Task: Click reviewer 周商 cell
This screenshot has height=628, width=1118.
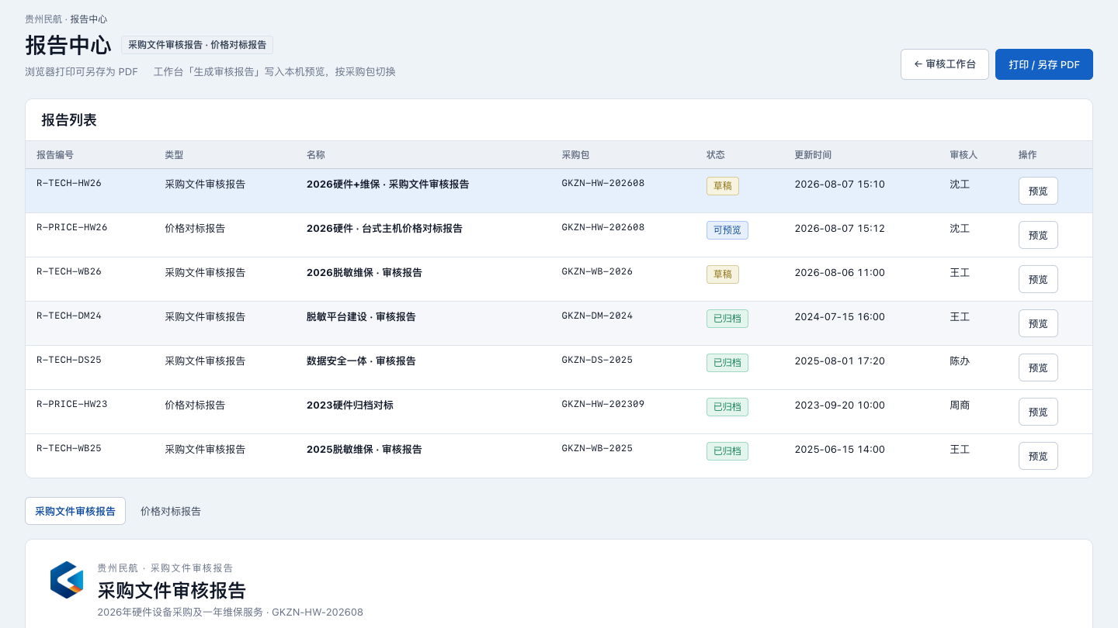Action: point(960,405)
